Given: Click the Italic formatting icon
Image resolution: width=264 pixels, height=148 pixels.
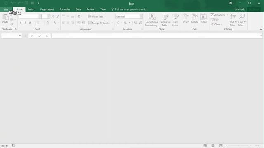Looking at the screenshot, I should (x=25, y=23).
